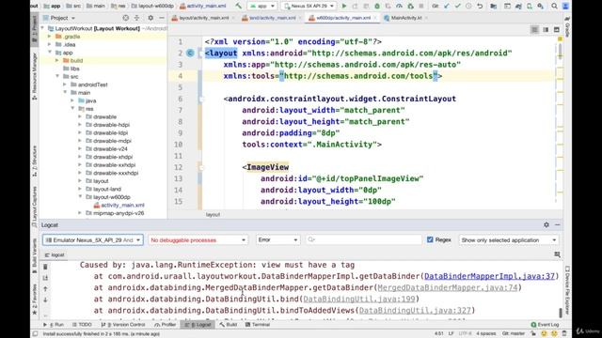Click the logcat search input field
This screenshot has width=602, height=338.
tap(363, 240)
